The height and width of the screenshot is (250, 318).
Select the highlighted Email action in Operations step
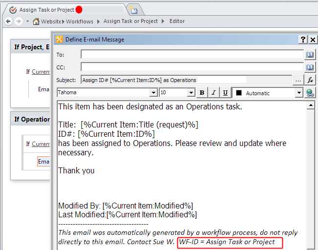coord(43,162)
